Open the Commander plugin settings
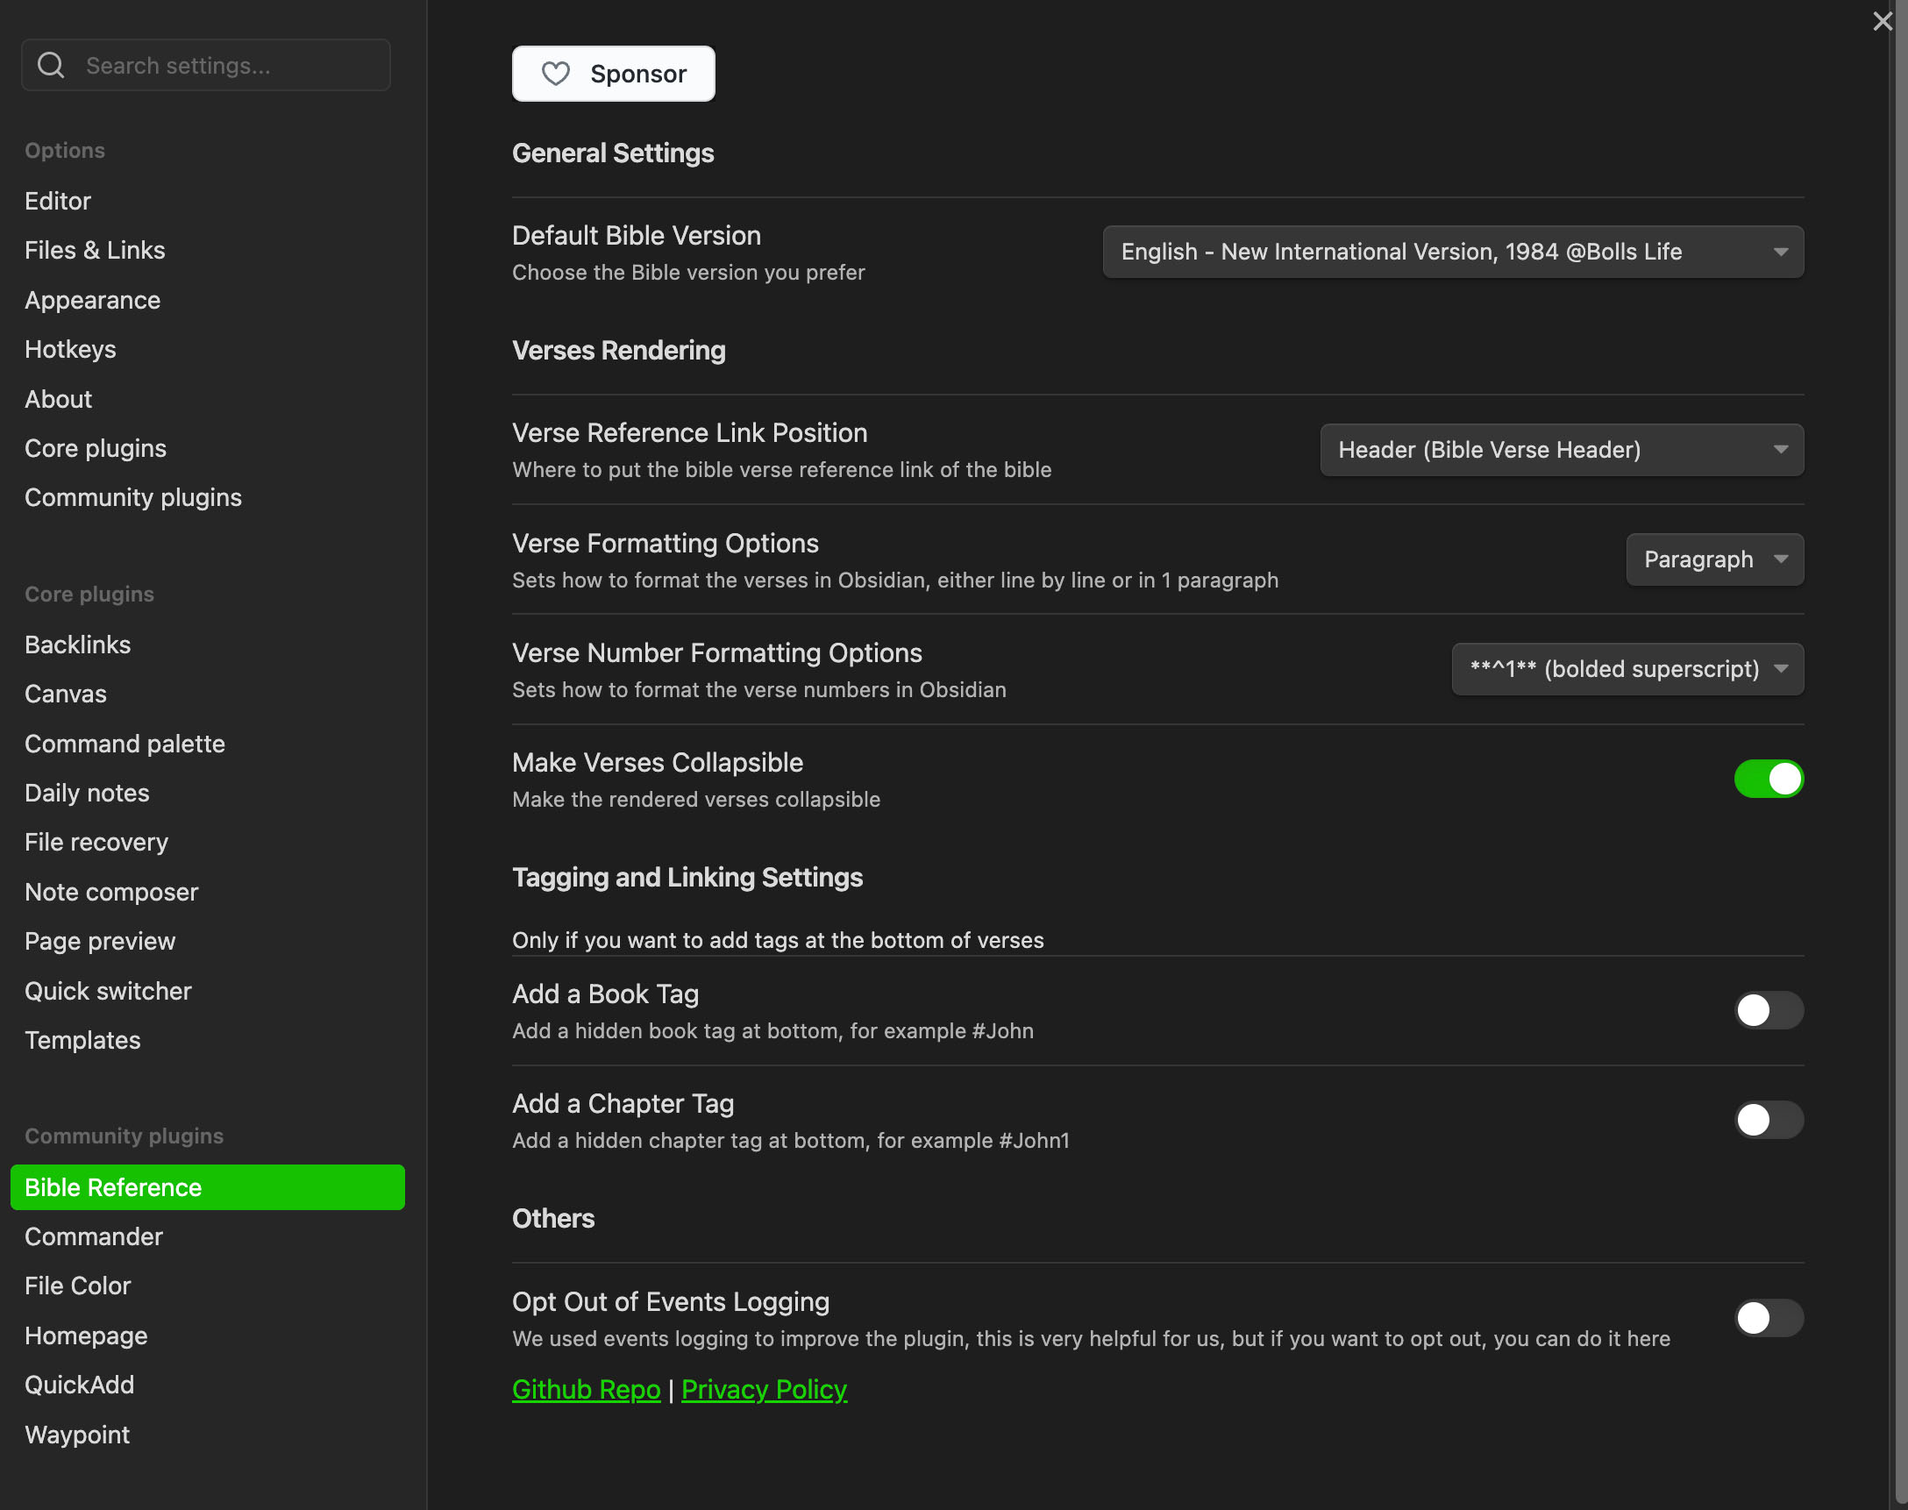The width and height of the screenshot is (1908, 1510). click(x=94, y=1236)
